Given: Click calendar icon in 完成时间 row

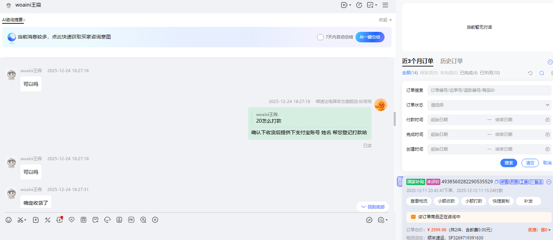Looking at the screenshot, I should click(547, 134).
